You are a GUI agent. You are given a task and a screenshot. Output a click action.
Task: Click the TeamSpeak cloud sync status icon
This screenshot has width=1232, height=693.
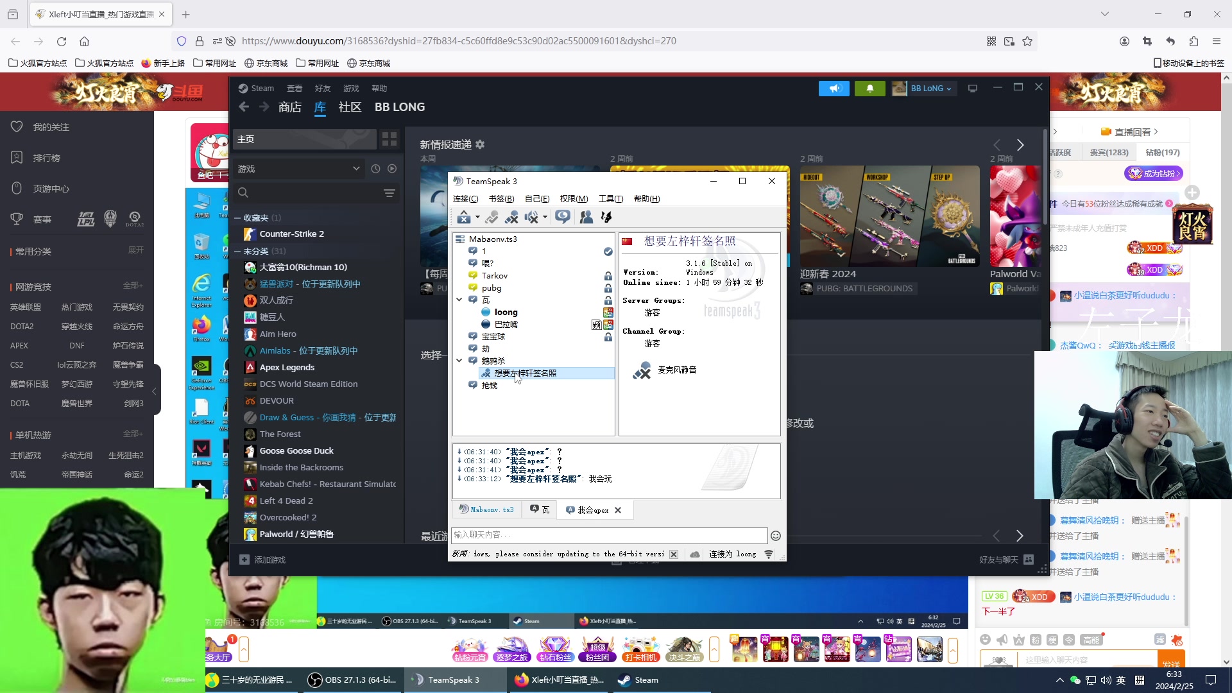point(695,554)
